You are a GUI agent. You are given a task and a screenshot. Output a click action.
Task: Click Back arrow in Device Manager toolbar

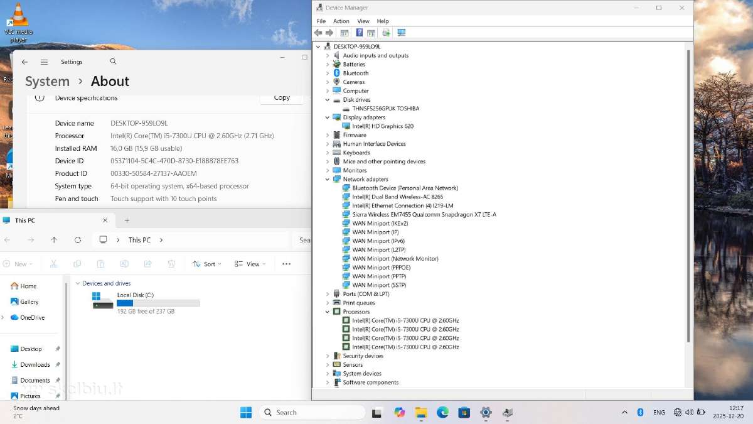click(318, 33)
